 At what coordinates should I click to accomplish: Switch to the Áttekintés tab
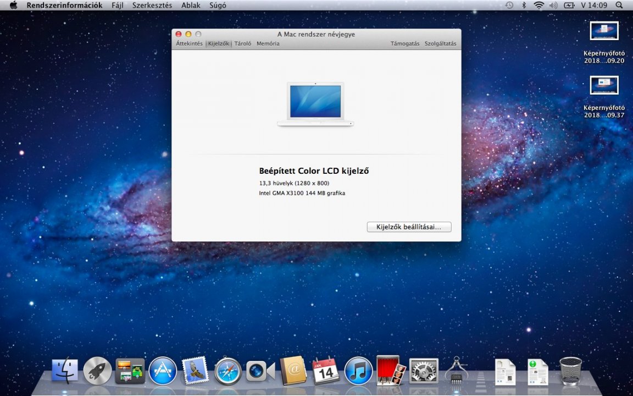coord(190,43)
